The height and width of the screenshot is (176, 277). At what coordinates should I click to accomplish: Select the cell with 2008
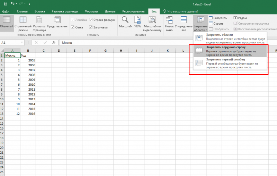tap(28, 75)
